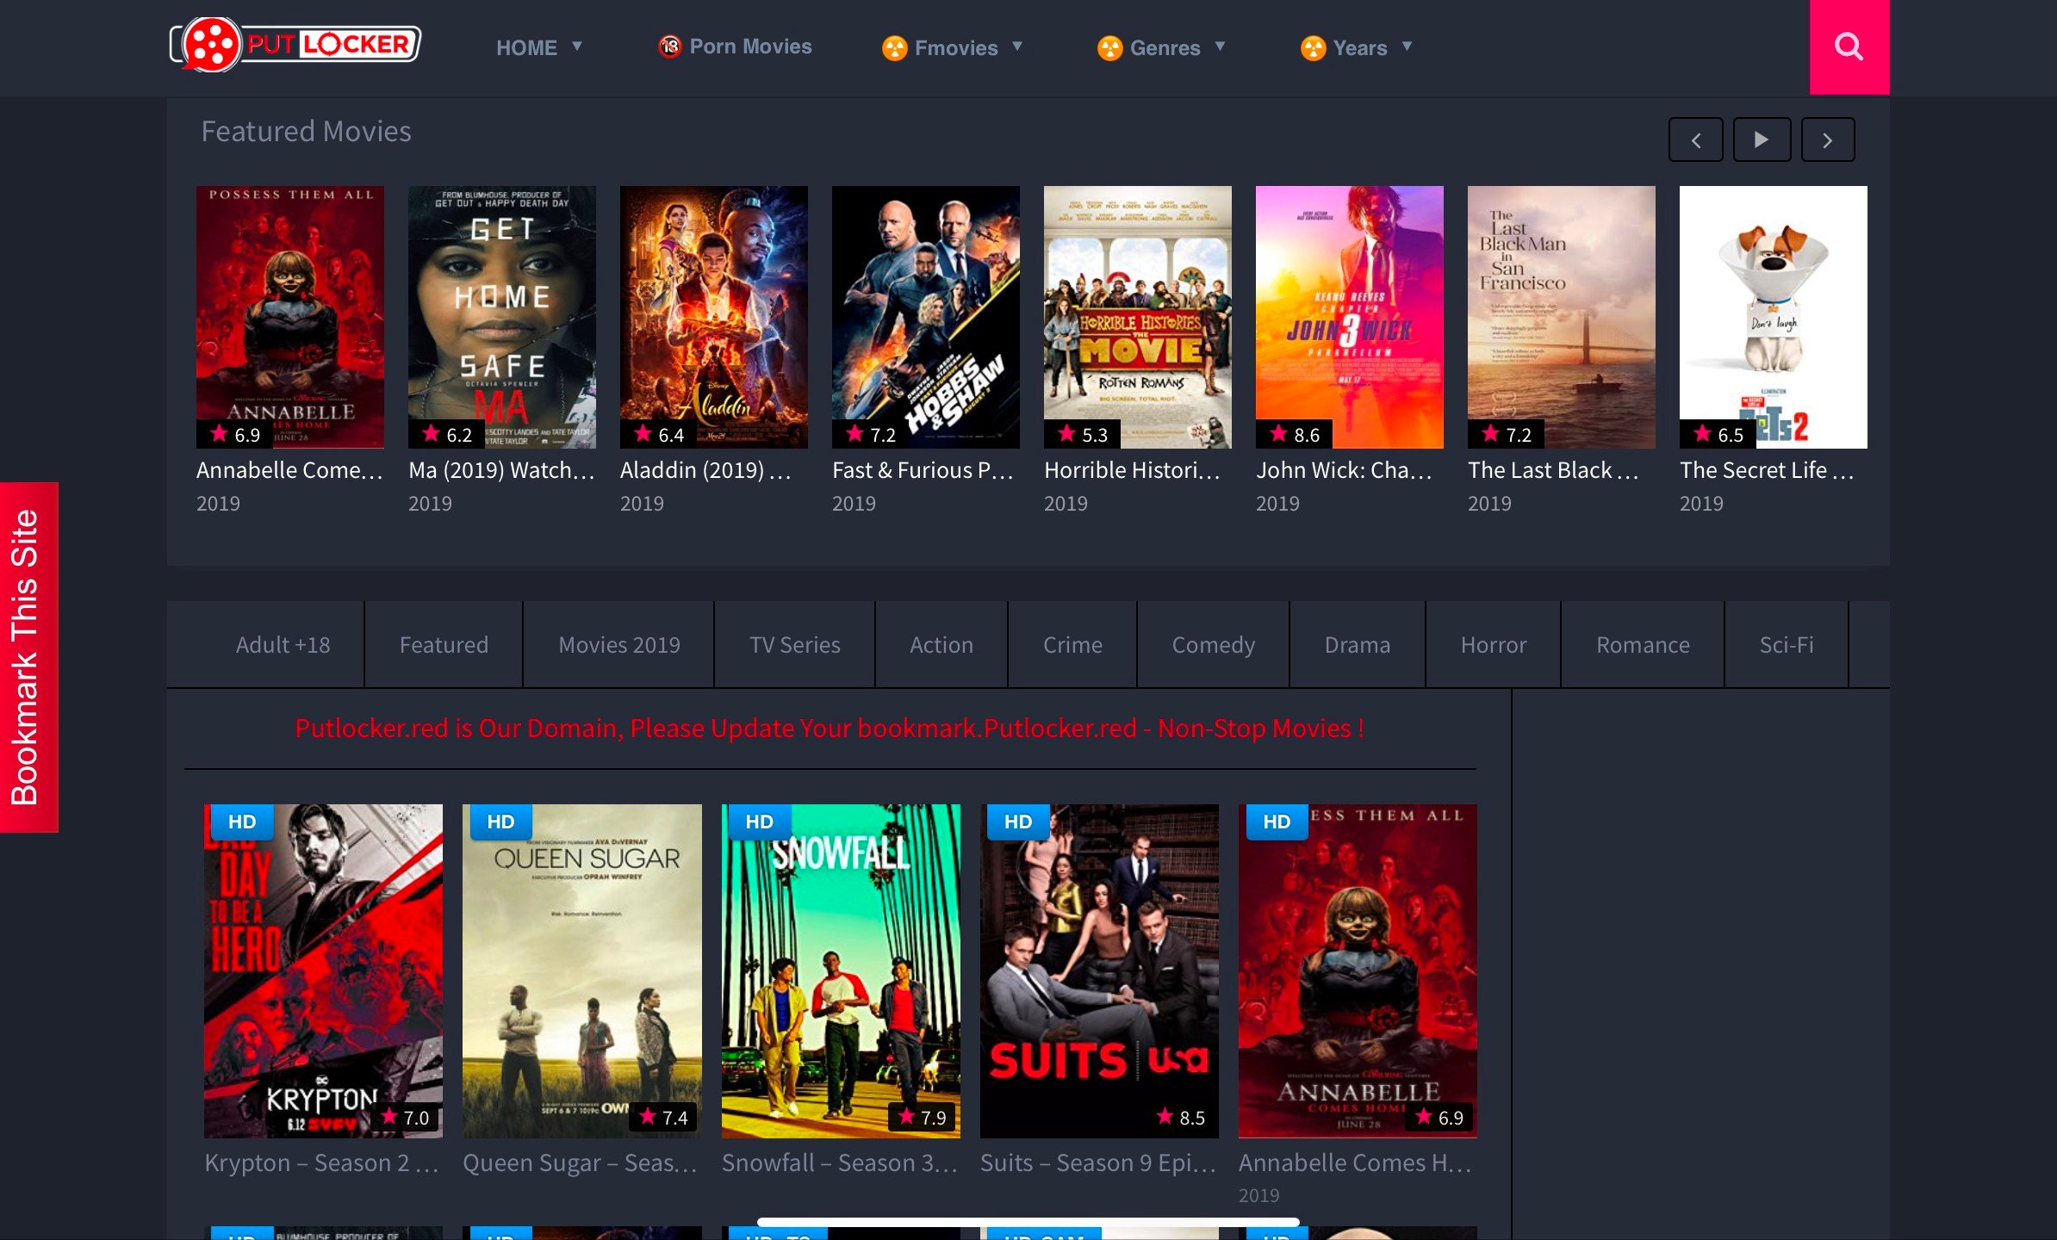Click HD badge on Queen Sugar poster
The height and width of the screenshot is (1240, 2057).
[500, 821]
